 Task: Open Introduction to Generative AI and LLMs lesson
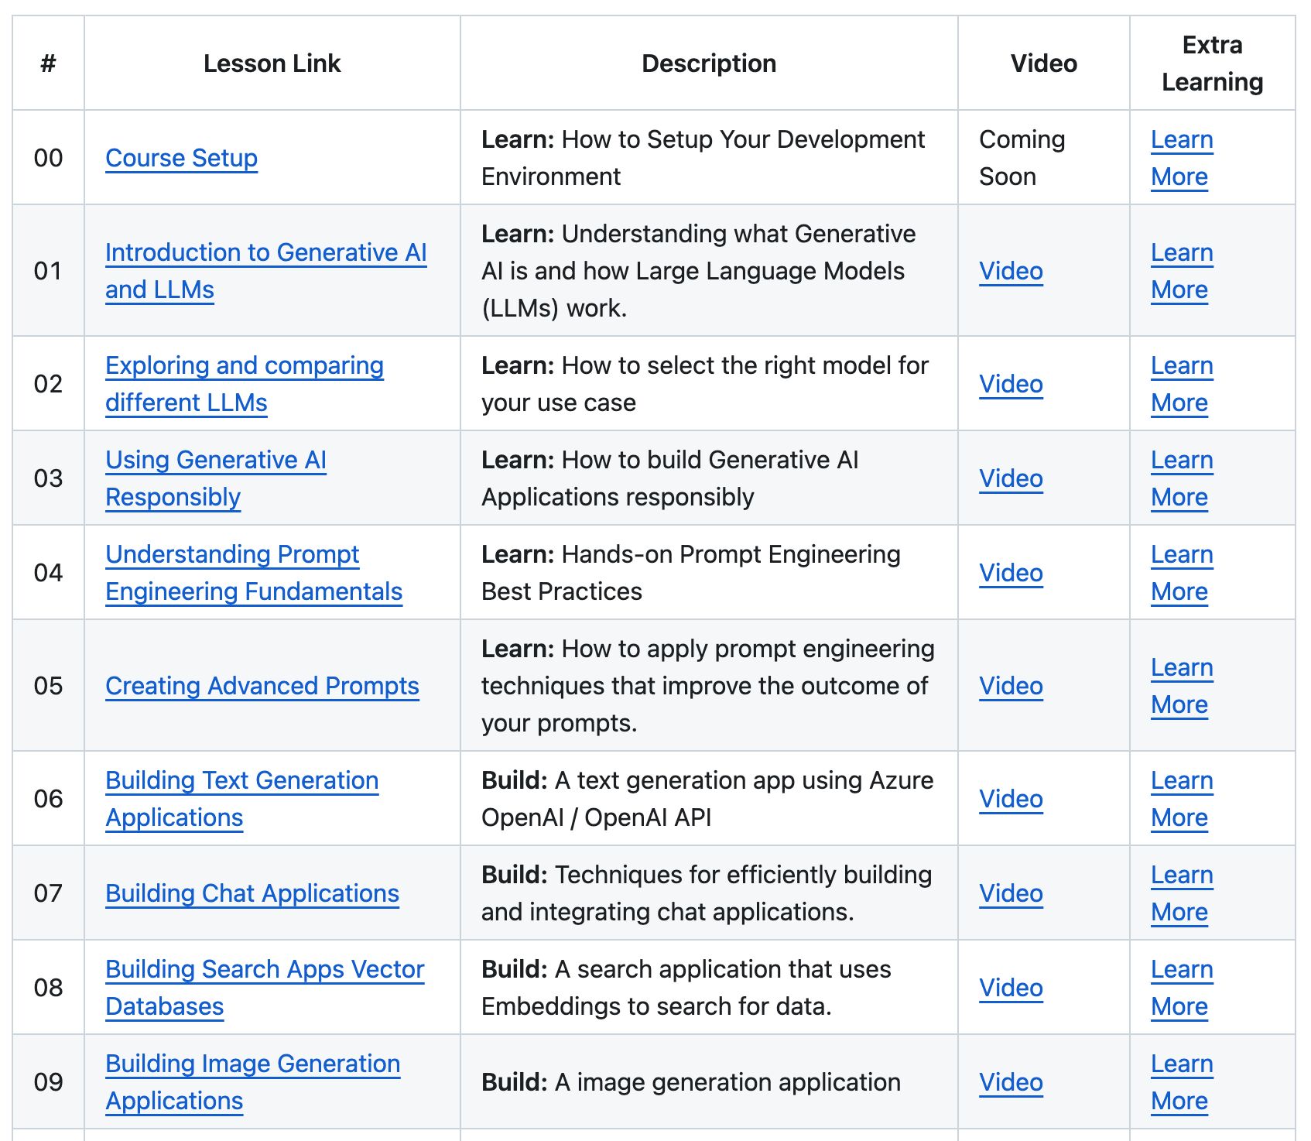click(265, 253)
